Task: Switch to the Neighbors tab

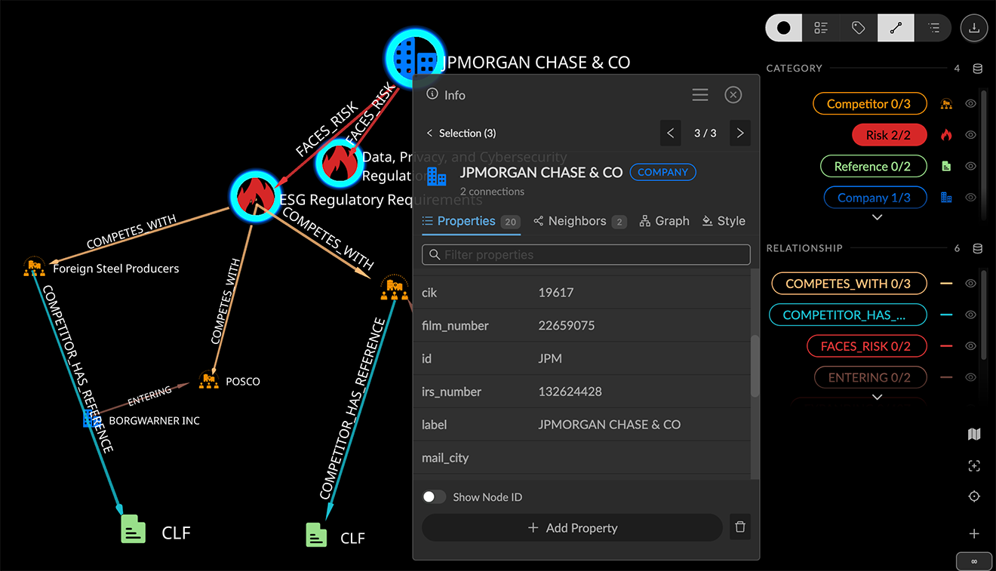Action: point(579,221)
